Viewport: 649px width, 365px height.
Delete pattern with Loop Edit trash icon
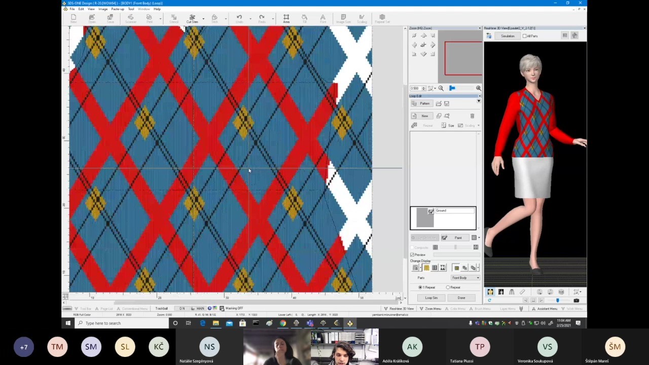[x=472, y=116]
